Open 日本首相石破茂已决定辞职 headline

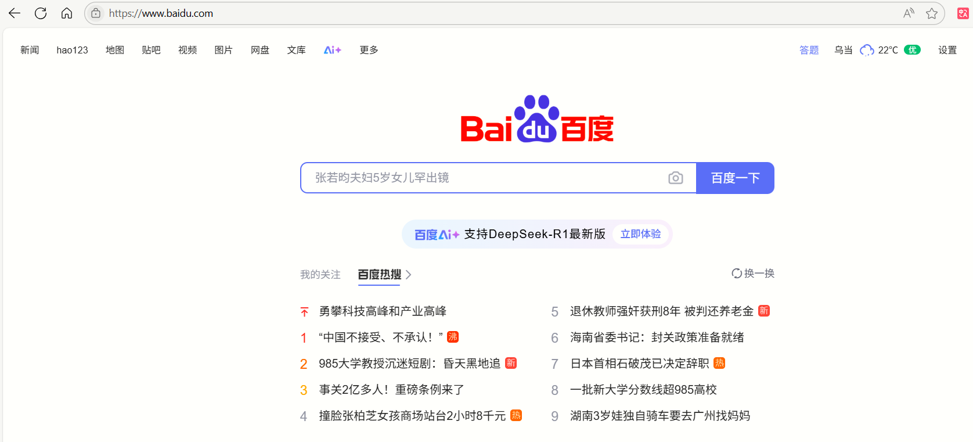(x=639, y=364)
